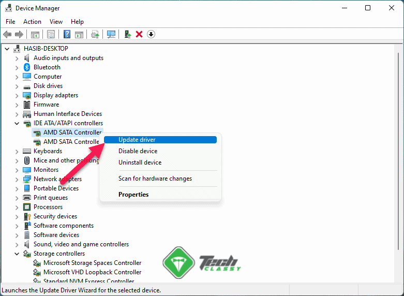Click the Display adapters category icon

[x=27, y=95]
